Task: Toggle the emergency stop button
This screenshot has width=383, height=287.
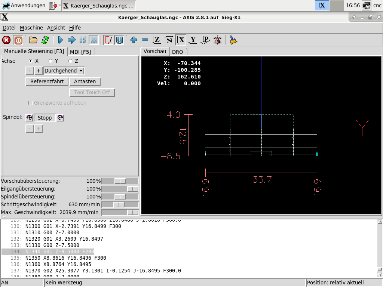Action: point(6,40)
